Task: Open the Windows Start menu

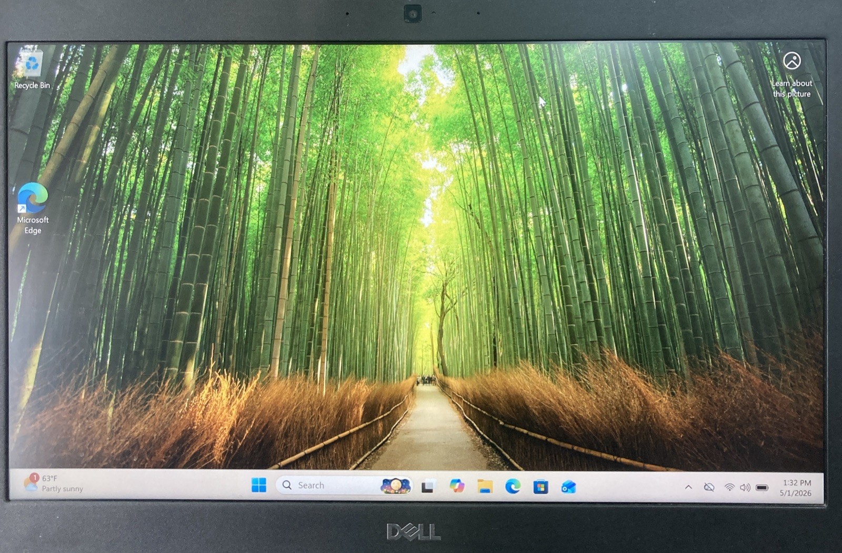Action: [x=259, y=485]
